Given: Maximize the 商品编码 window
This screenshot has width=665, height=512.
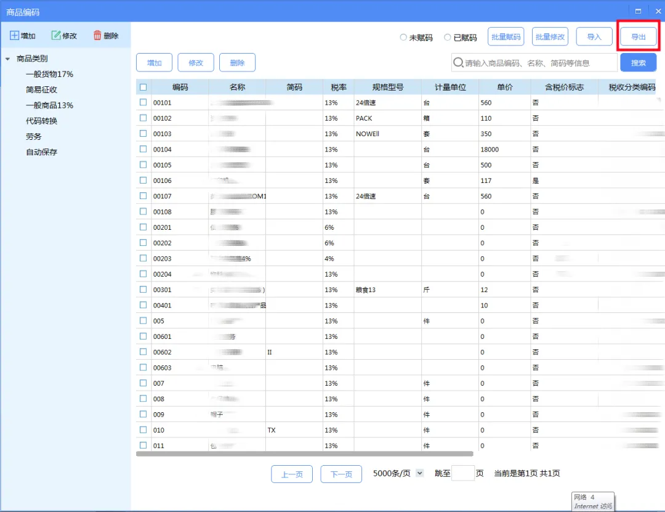Looking at the screenshot, I should [638, 11].
